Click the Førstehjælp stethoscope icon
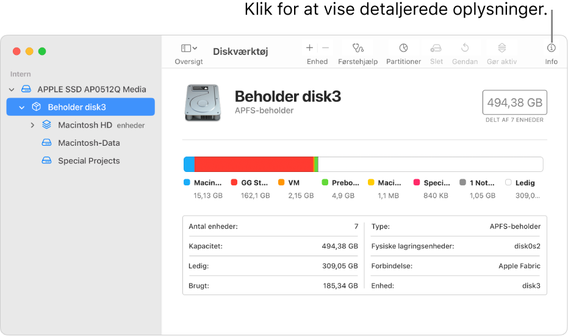 [x=358, y=48]
